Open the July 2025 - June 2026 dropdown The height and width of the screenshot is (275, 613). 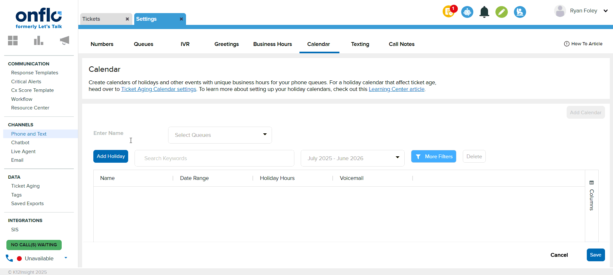pyautogui.click(x=353, y=158)
